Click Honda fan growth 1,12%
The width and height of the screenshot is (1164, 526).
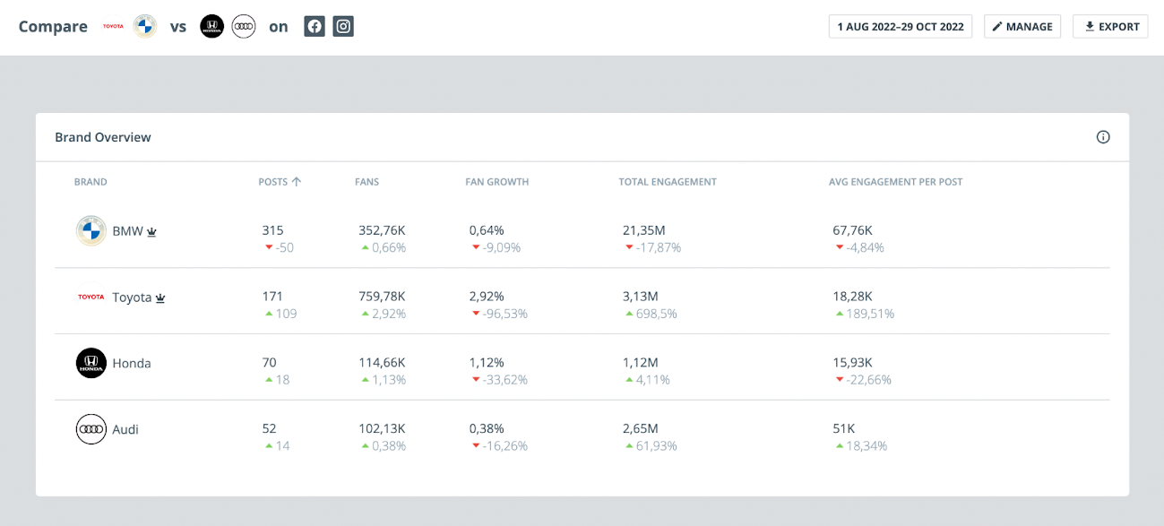(487, 362)
